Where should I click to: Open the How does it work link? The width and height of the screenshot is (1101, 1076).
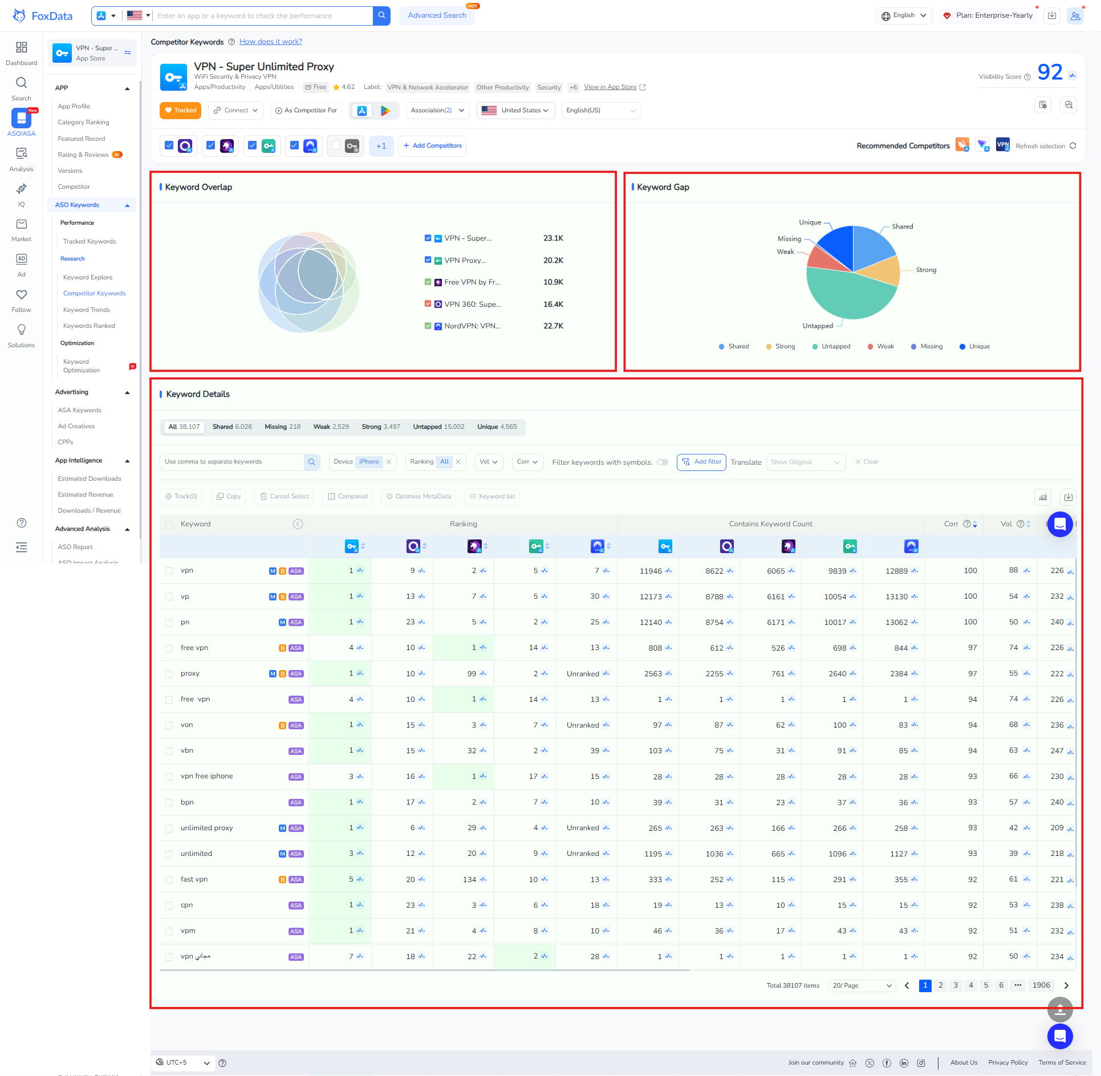click(270, 41)
